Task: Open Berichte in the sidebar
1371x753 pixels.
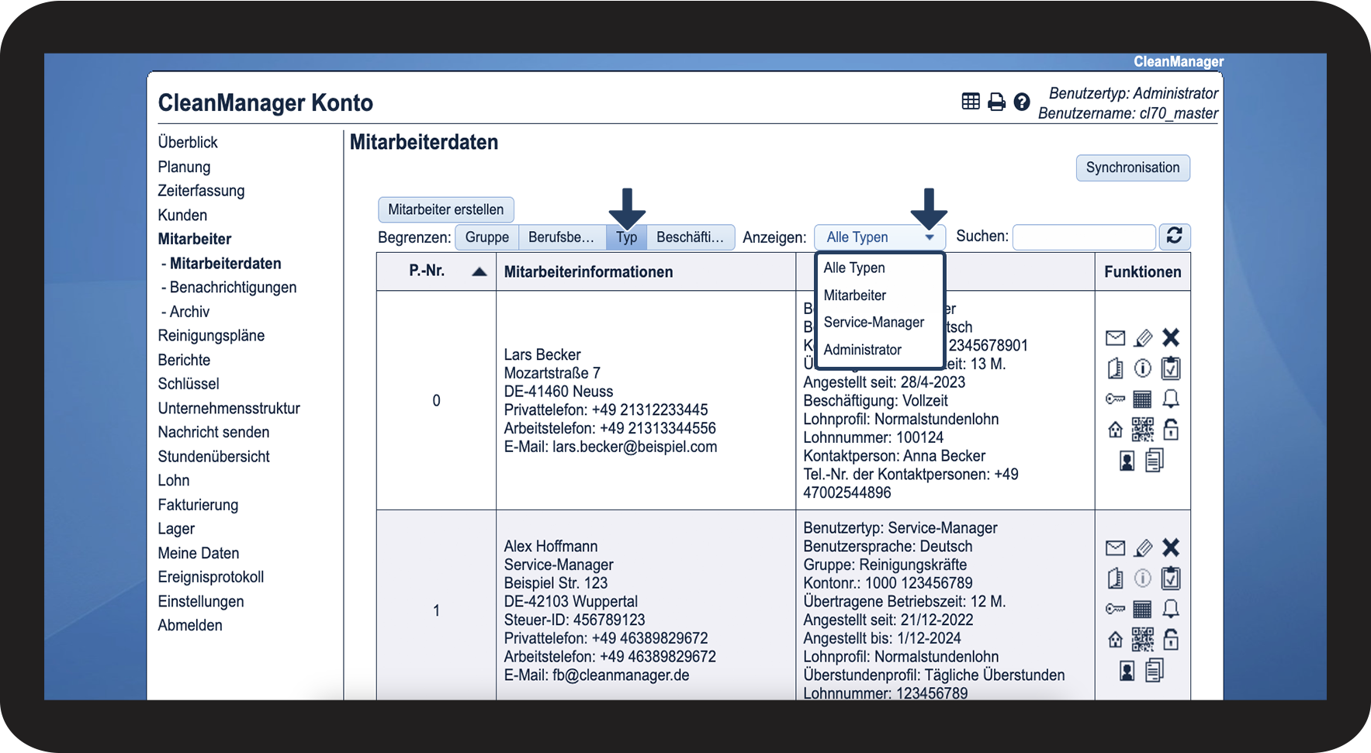Action: click(184, 360)
